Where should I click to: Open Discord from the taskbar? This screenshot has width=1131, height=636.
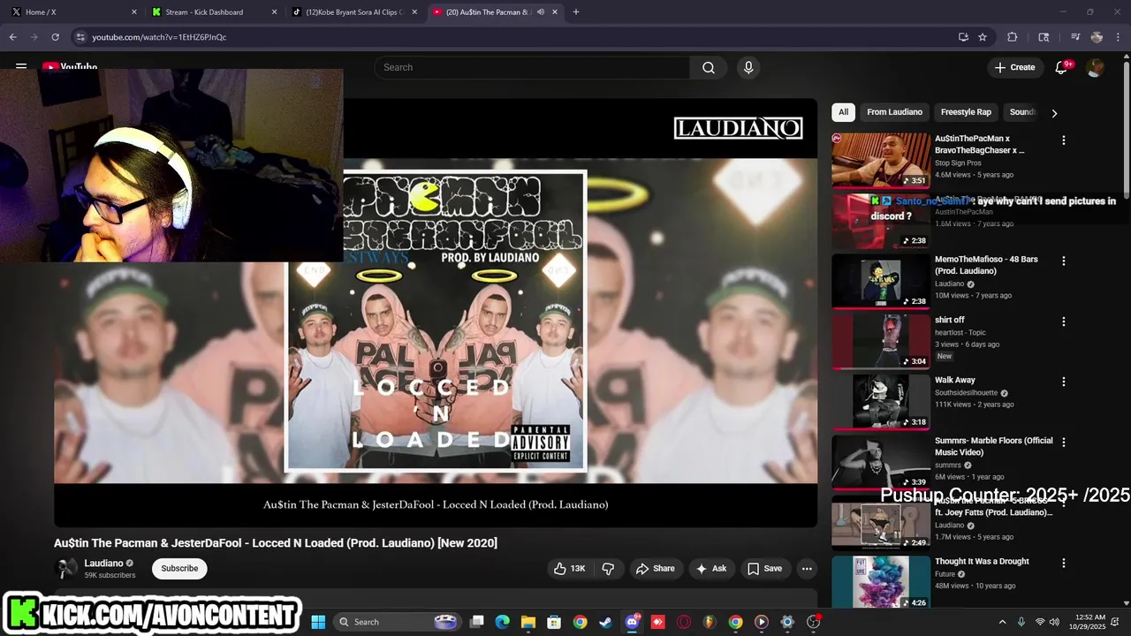point(632,622)
